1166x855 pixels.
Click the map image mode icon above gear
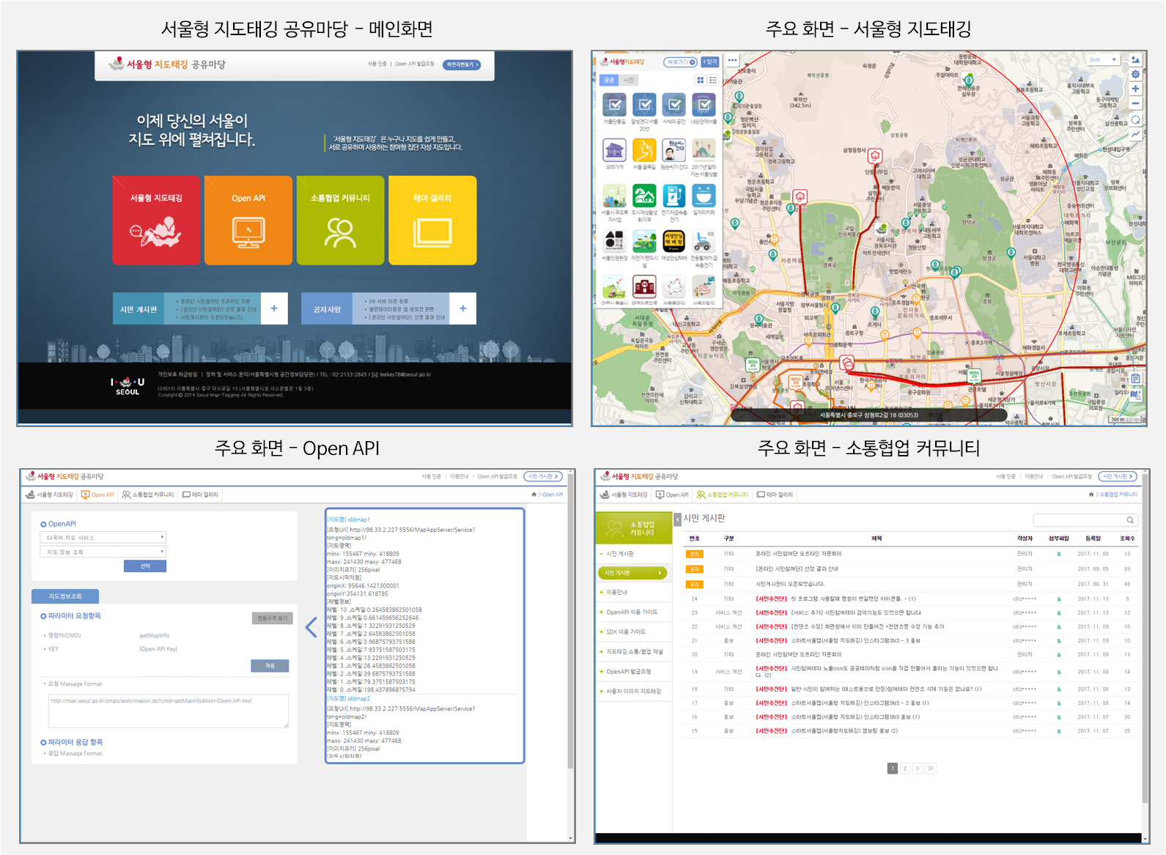pos(1135,59)
